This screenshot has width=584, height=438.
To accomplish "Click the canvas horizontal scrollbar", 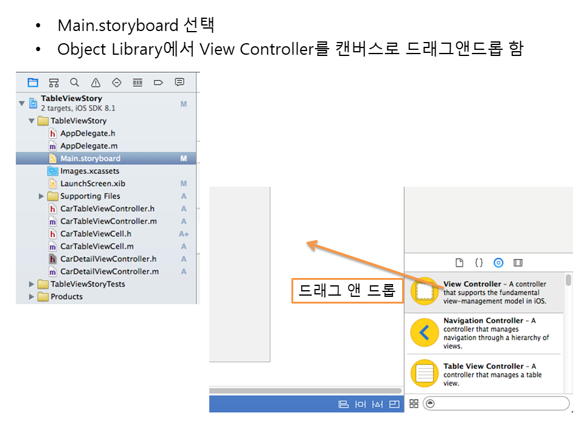I will click(x=305, y=391).
